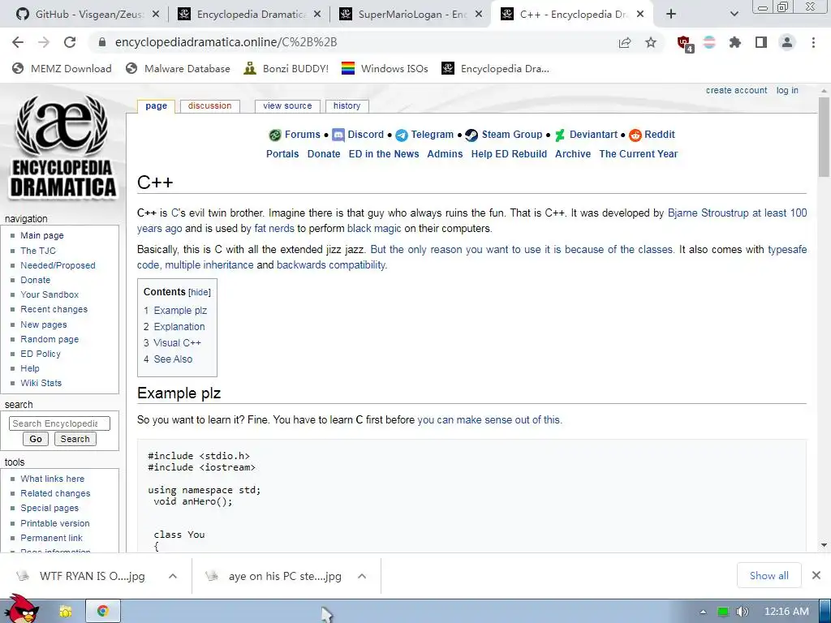Click the Telegram icon link
The image size is (831, 623).
(x=402, y=135)
